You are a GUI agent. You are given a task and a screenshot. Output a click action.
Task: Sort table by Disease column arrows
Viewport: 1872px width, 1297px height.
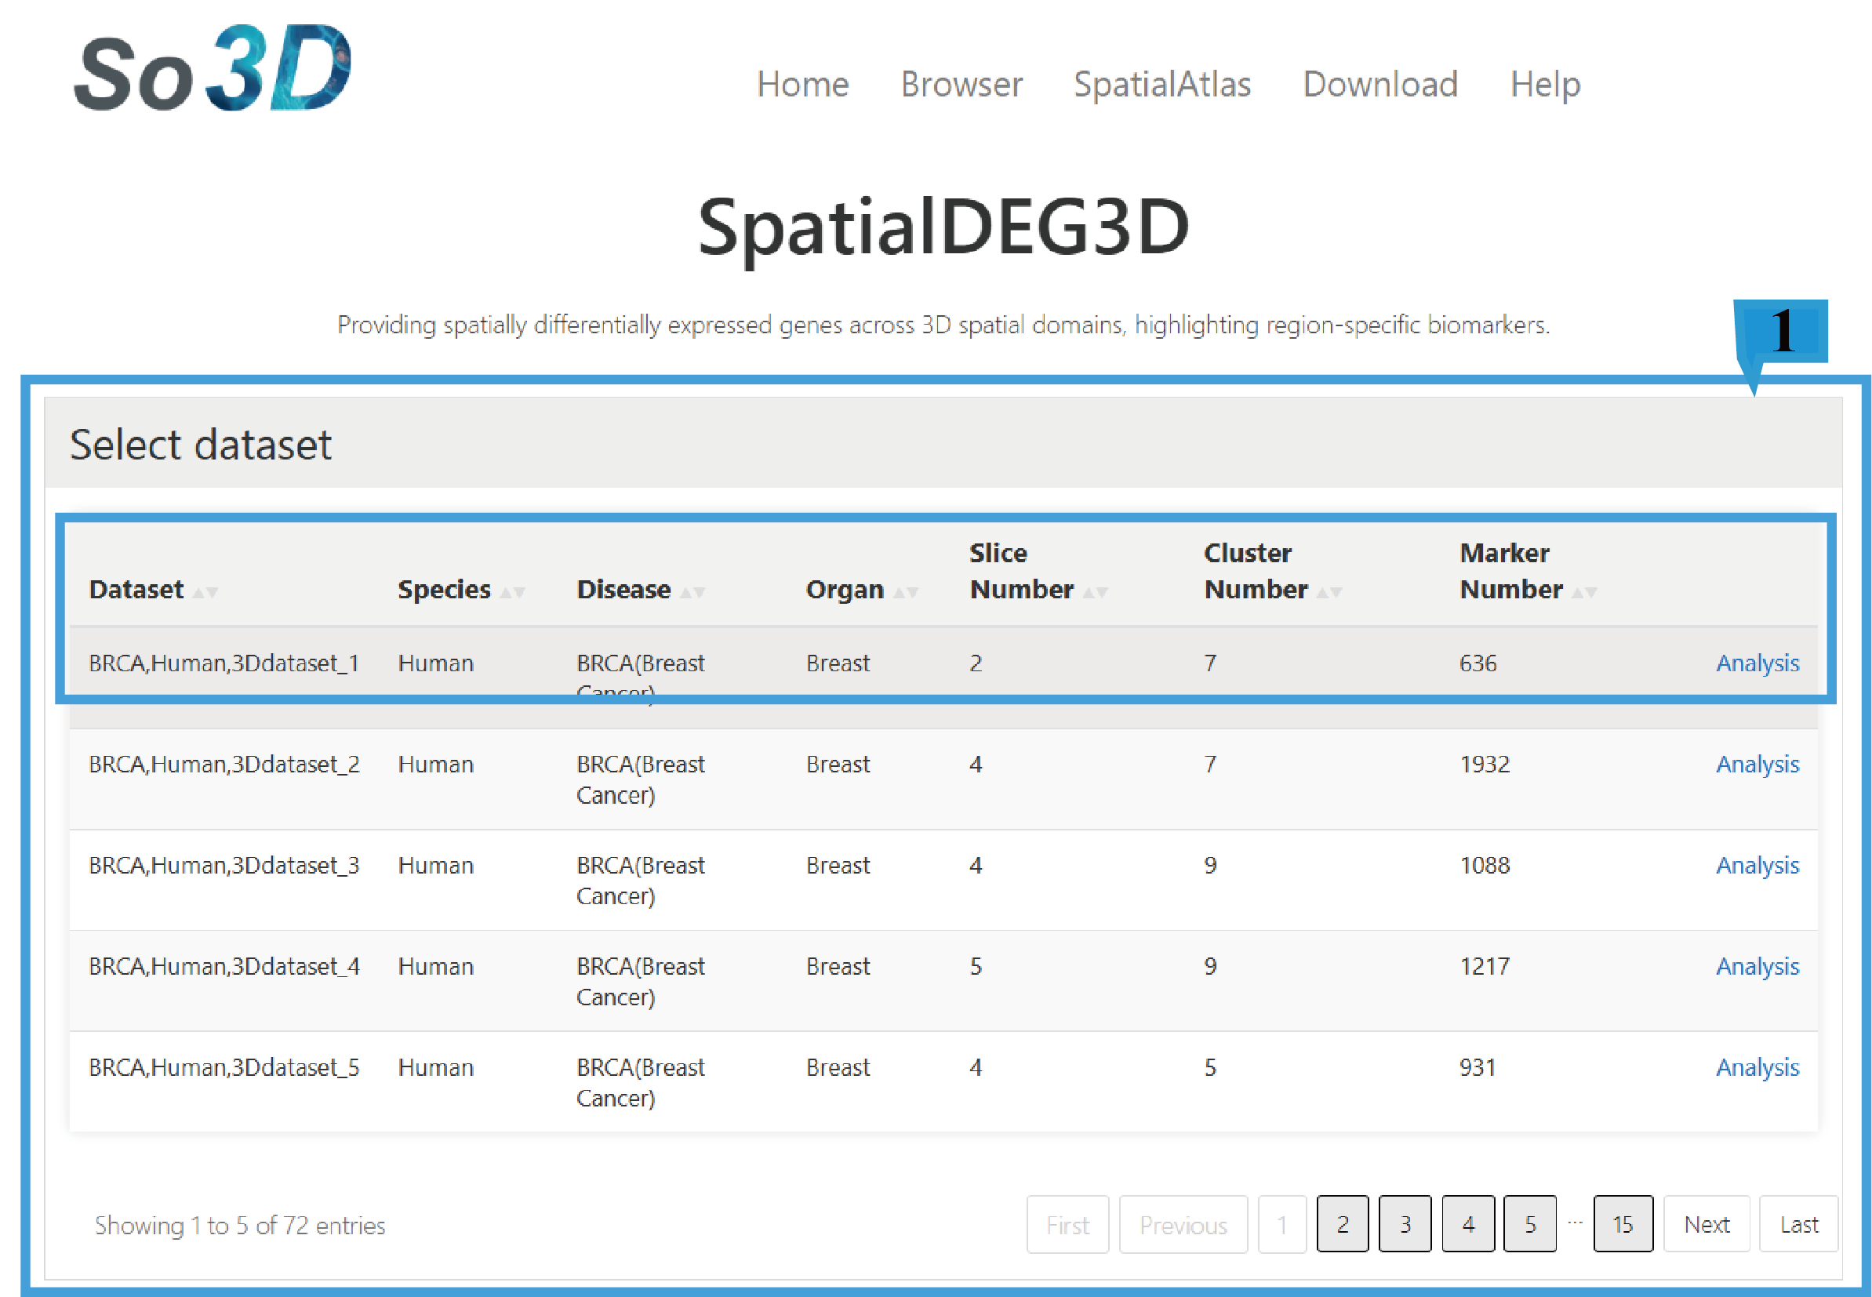pos(692,591)
